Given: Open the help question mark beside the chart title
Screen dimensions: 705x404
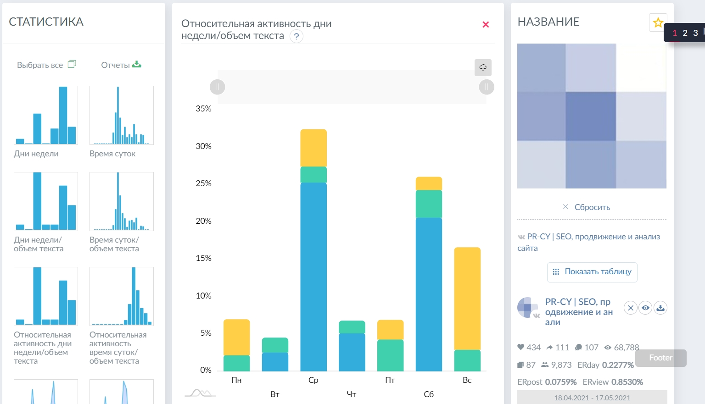Looking at the screenshot, I should click(x=296, y=37).
